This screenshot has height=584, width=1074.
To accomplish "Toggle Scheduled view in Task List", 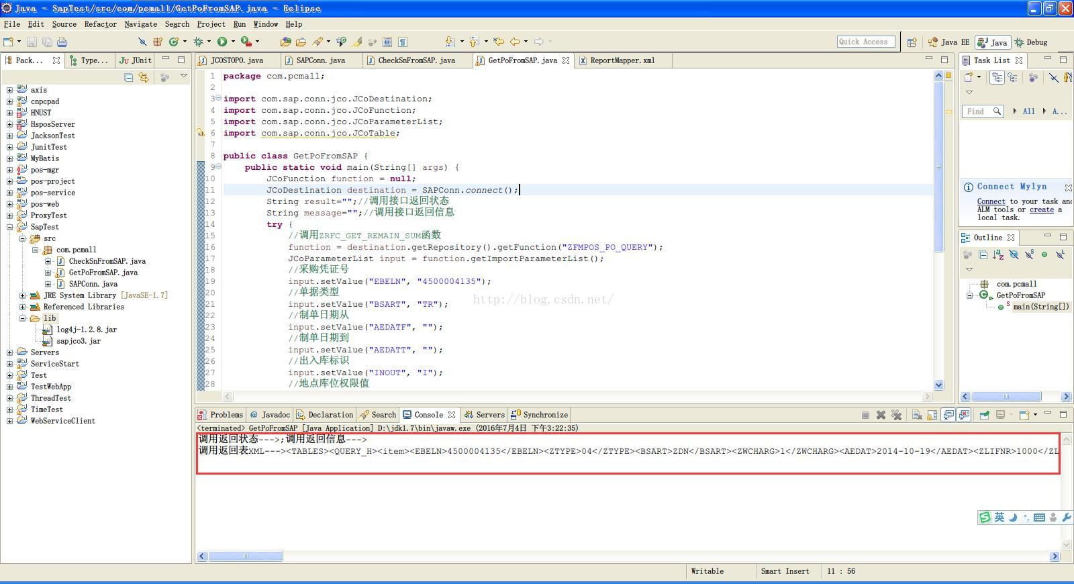I will (1012, 77).
